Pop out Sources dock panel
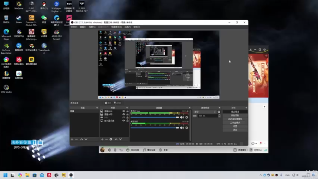318x179 pixels. coord(127,108)
